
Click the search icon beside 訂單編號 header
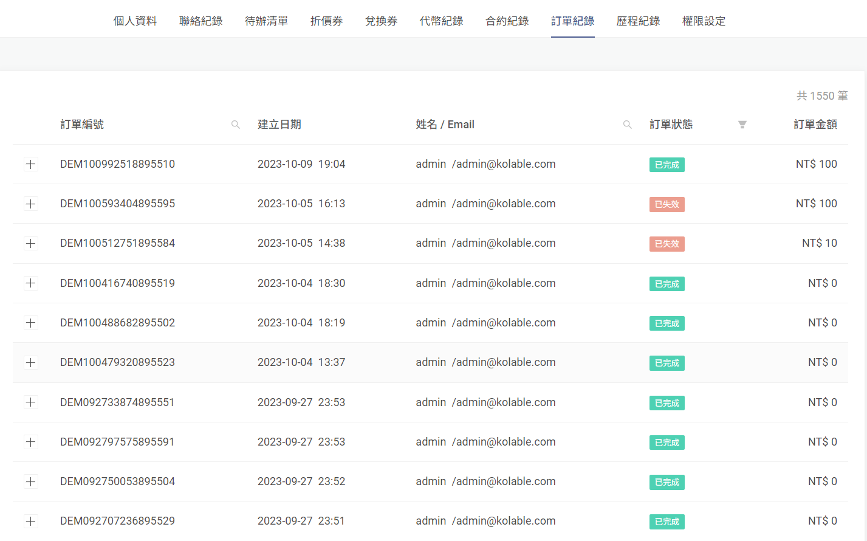click(x=236, y=125)
